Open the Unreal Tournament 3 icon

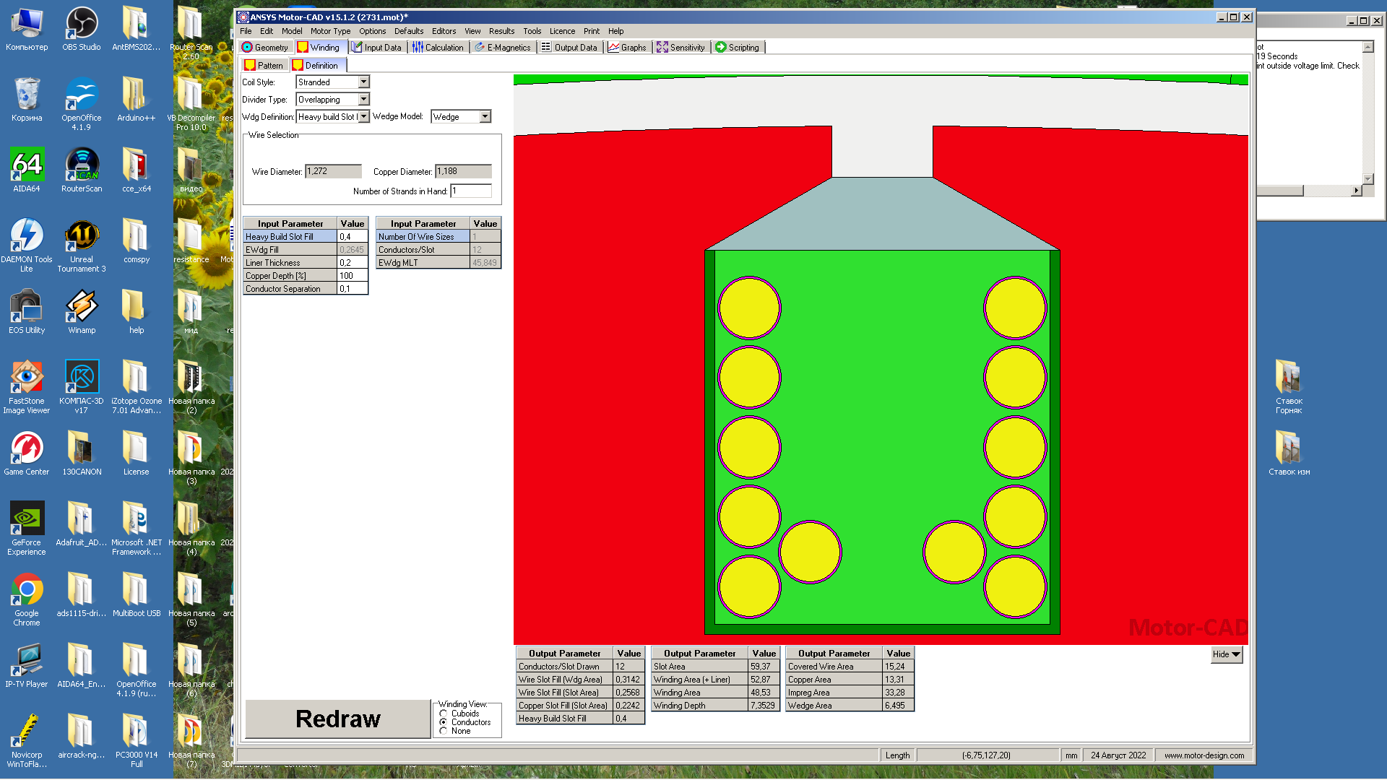[x=82, y=246]
